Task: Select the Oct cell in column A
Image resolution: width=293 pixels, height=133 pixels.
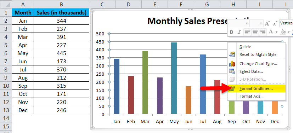Action: tap(23, 94)
